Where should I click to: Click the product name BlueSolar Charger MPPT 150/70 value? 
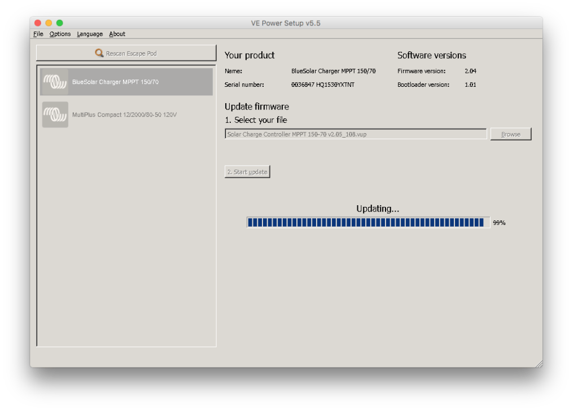334,71
